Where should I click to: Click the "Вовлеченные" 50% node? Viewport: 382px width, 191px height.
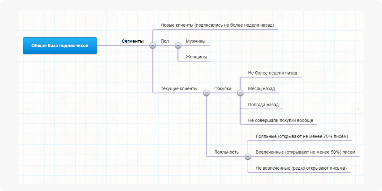coord(305,152)
